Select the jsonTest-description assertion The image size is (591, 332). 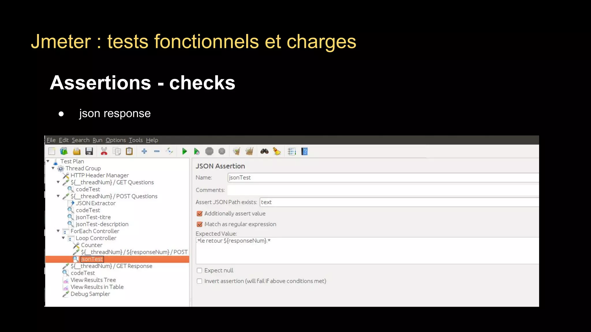pos(102,224)
